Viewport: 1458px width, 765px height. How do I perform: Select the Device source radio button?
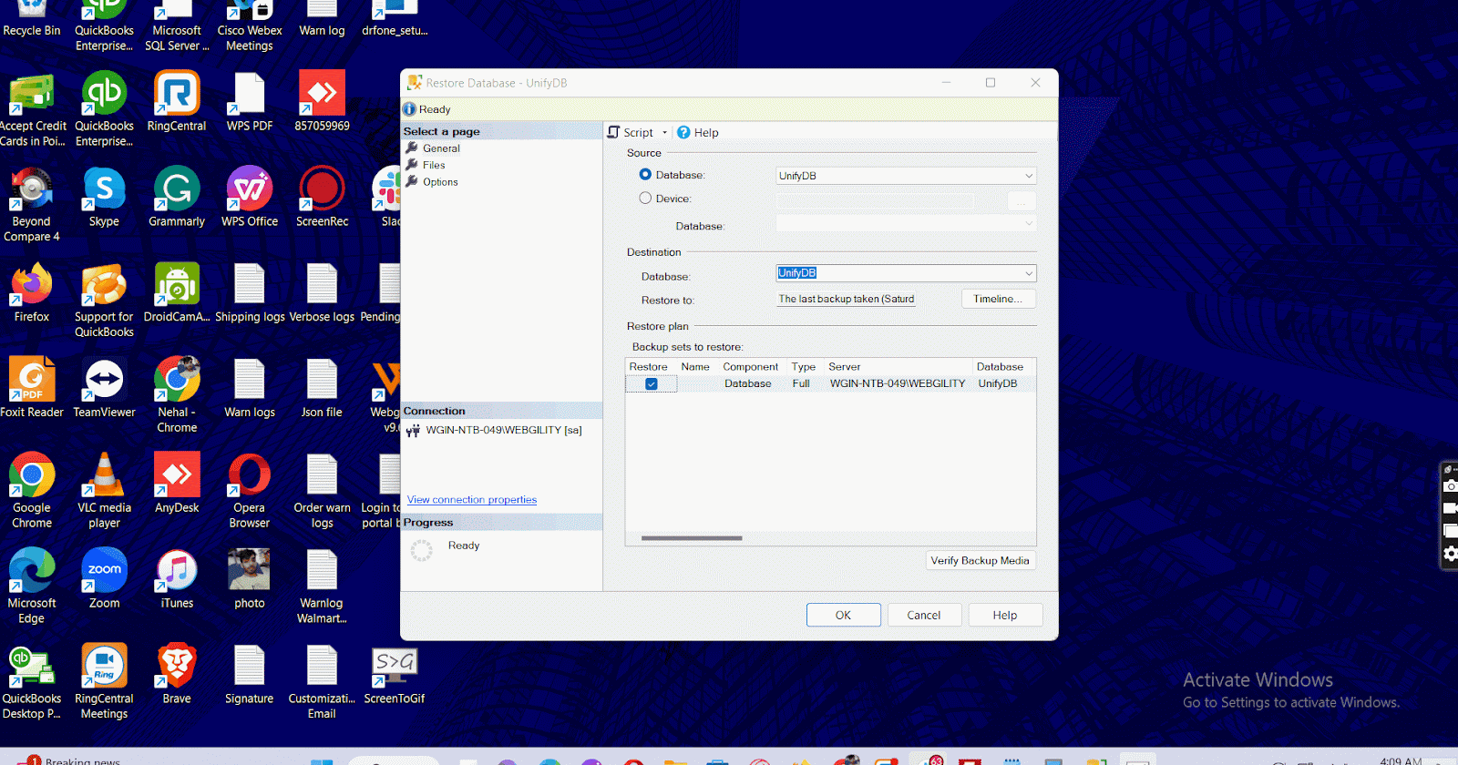coord(645,199)
